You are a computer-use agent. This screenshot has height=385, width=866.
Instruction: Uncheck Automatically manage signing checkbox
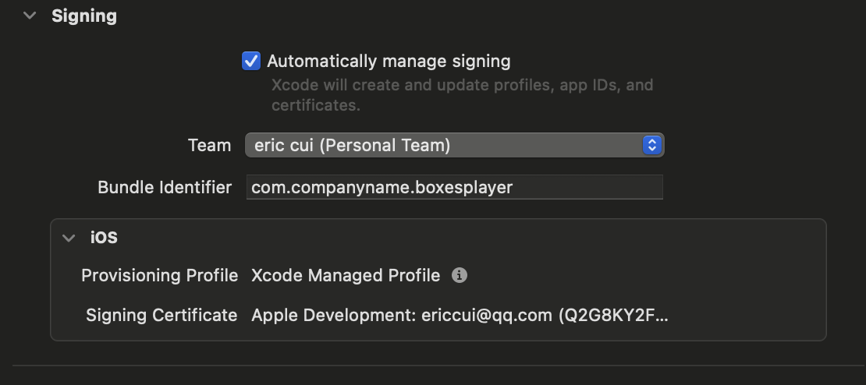(x=250, y=61)
